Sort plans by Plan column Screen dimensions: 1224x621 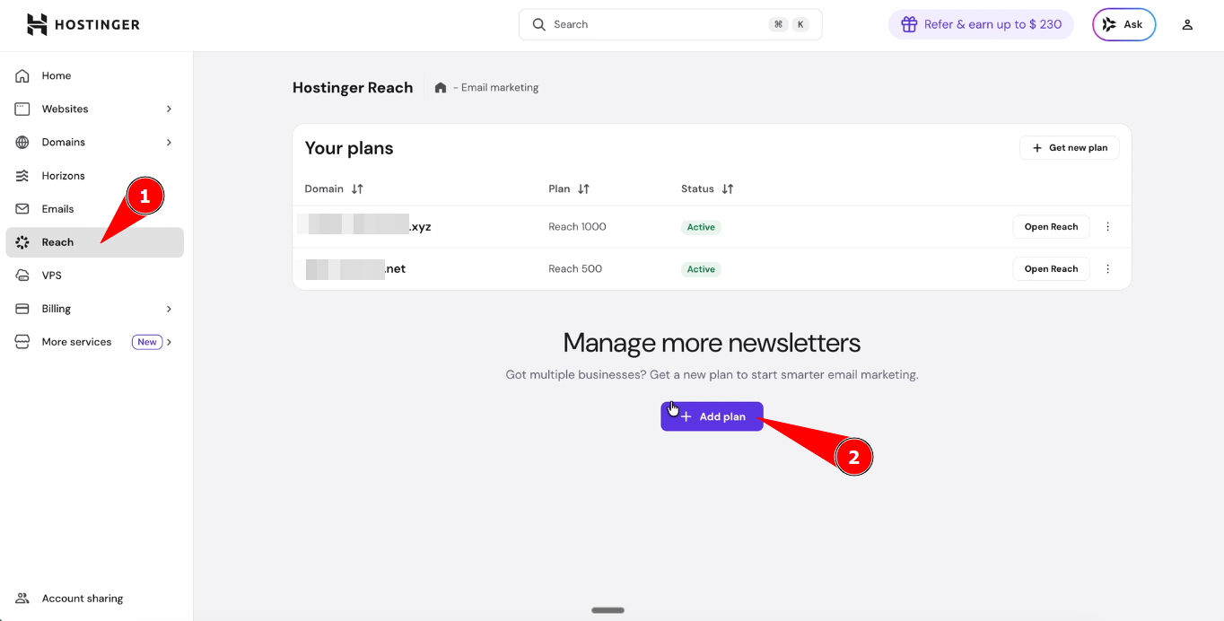(583, 189)
